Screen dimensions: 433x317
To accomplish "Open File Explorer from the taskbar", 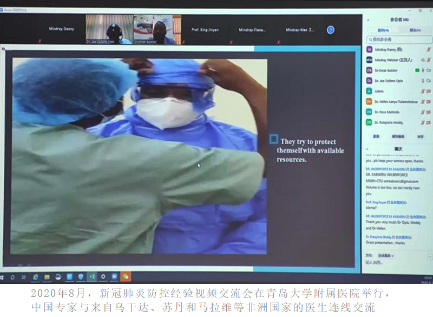I will coord(47,277).
